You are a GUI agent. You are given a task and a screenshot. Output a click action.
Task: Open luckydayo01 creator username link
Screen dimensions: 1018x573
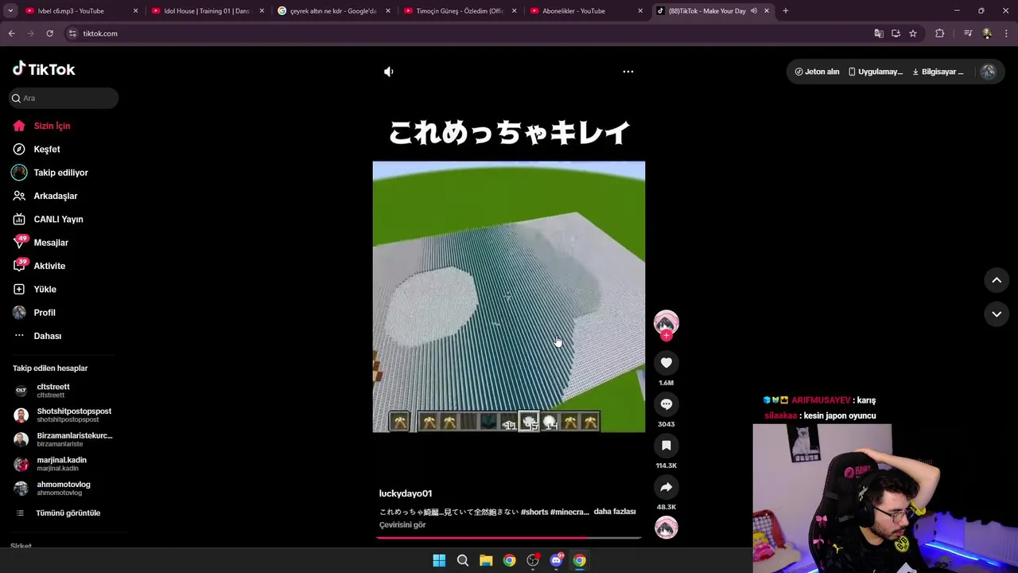(406, 493)
